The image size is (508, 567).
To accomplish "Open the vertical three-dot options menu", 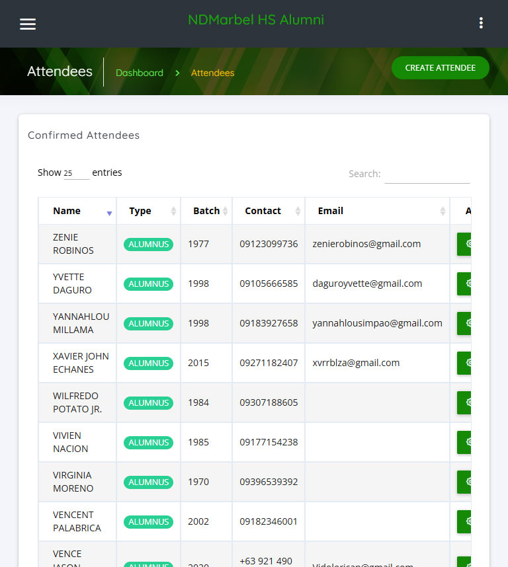I will [x=481, y=23].
